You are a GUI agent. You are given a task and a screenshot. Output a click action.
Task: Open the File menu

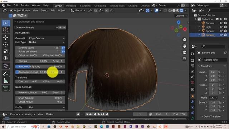pos(9,5)
